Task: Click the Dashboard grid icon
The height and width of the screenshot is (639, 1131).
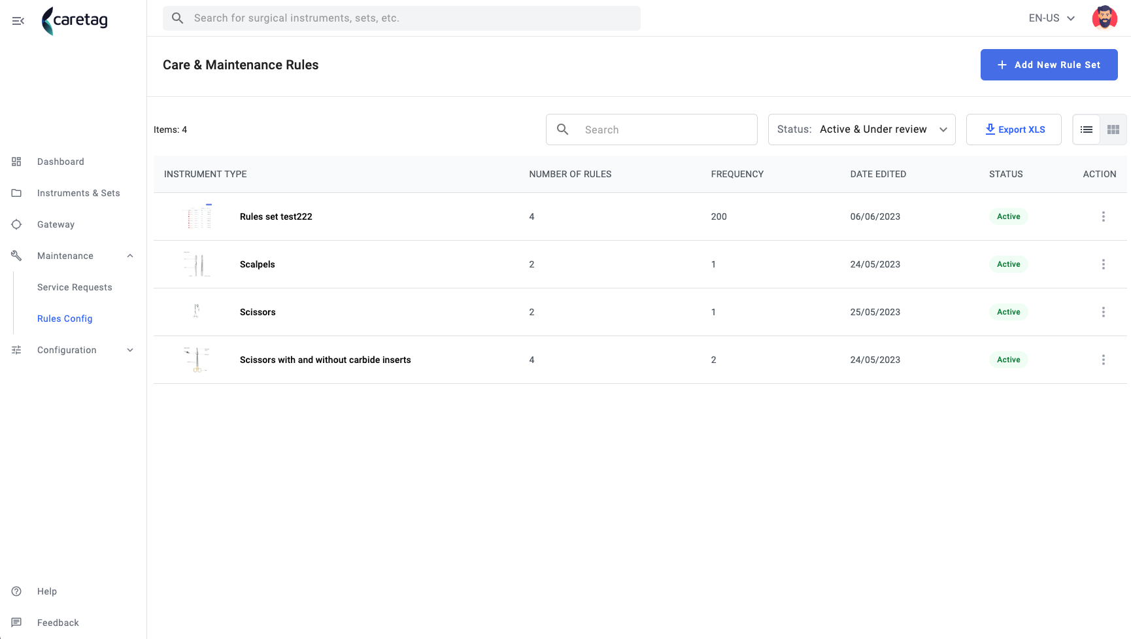Action: pos(17,162)
